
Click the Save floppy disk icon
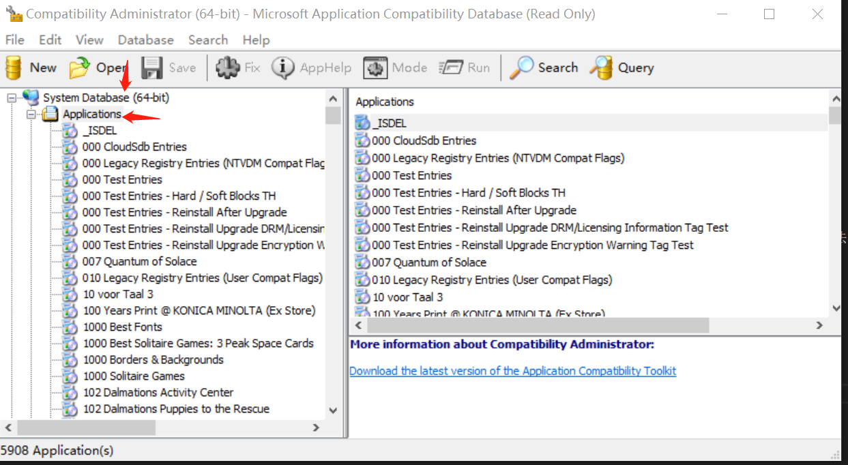(151, 67)
